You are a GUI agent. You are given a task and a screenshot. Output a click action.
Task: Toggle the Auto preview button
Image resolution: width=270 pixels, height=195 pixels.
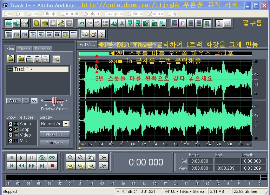pos(14,101)
